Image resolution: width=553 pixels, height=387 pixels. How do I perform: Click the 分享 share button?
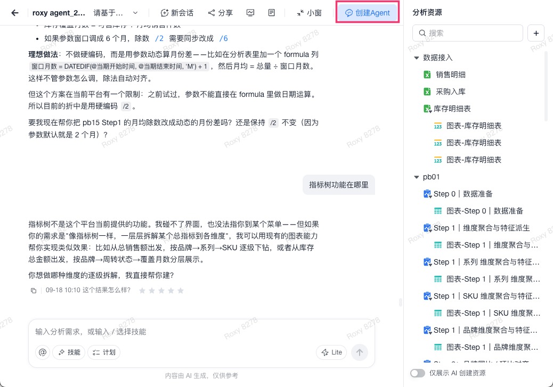[x=221, y=13]
